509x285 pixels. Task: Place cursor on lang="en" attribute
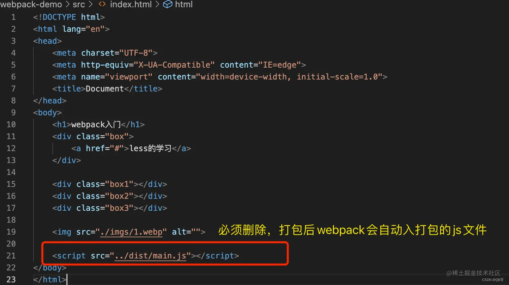pos(84,29)
